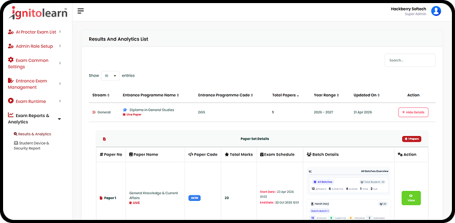Viewport: 455px width, 223px height.
Task: Click the Student Device report book icon
Action: [x=16, y=143]
